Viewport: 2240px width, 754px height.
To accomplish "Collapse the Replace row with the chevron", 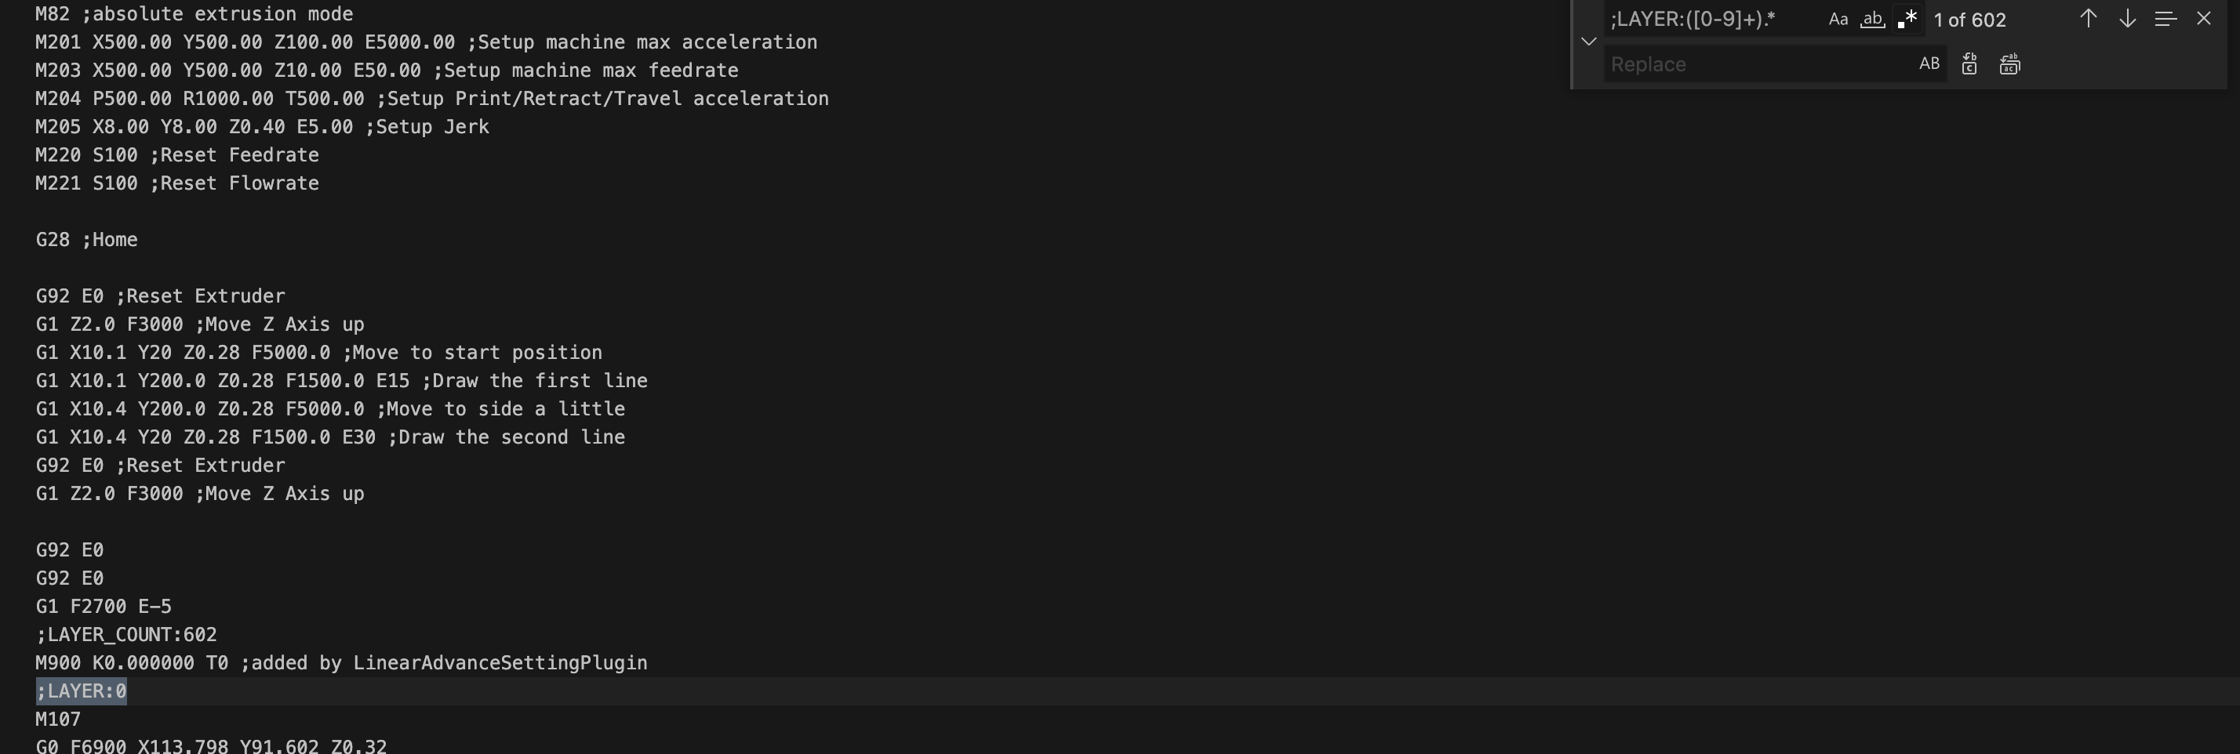I will point(1589,41).
